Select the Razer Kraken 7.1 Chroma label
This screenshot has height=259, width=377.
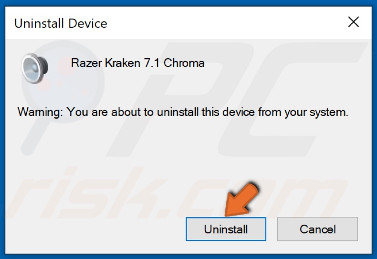[138, 63]
